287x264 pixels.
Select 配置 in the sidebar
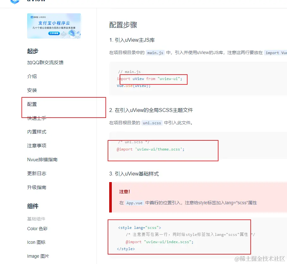pyautogui.click(x=32, y=104)
